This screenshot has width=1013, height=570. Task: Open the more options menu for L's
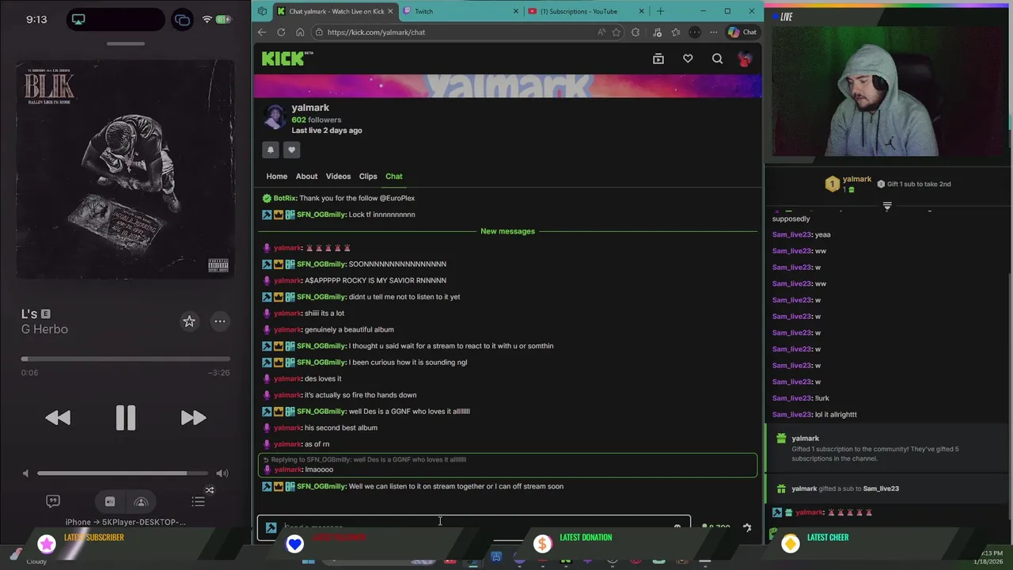pyautogui.click(x=219, y=321)
